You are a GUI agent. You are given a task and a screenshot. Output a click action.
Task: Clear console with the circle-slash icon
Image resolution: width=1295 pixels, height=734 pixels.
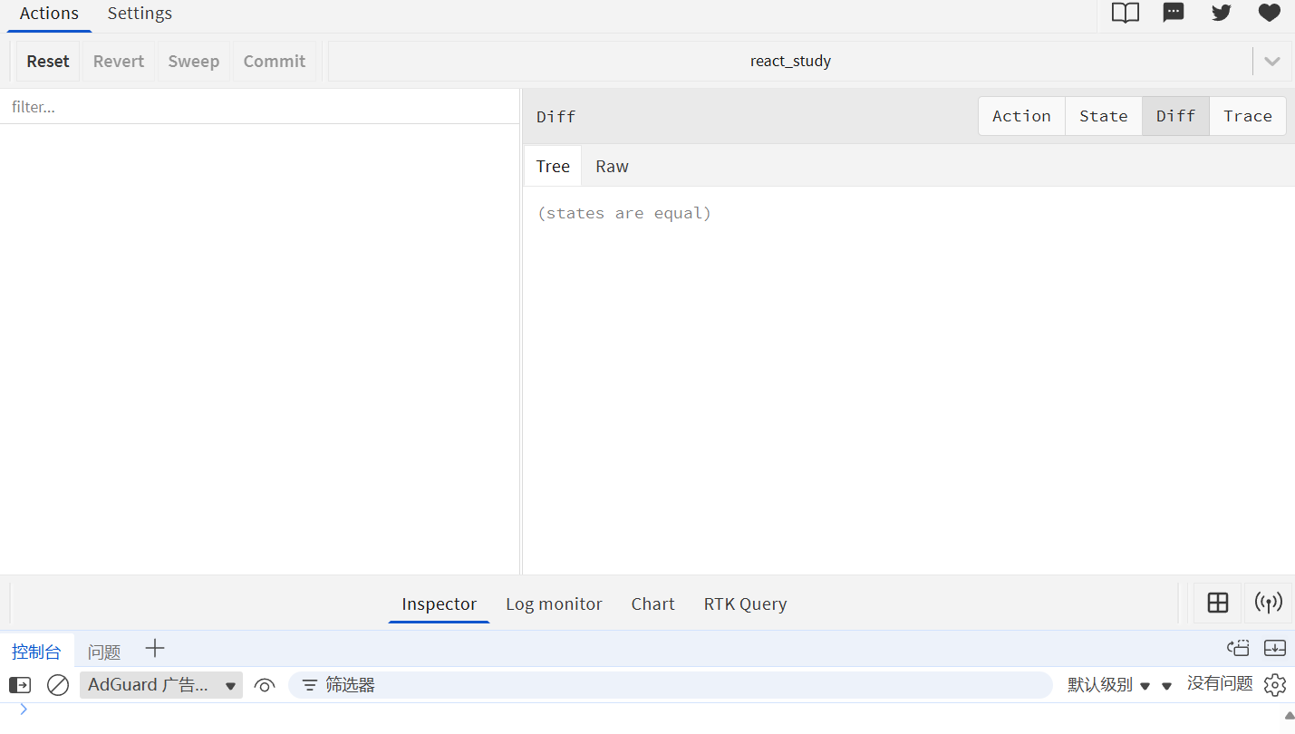click(x=58, y=685)
